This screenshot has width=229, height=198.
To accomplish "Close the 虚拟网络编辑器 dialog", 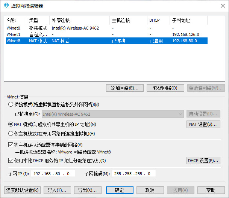I will tap(223, 6).
